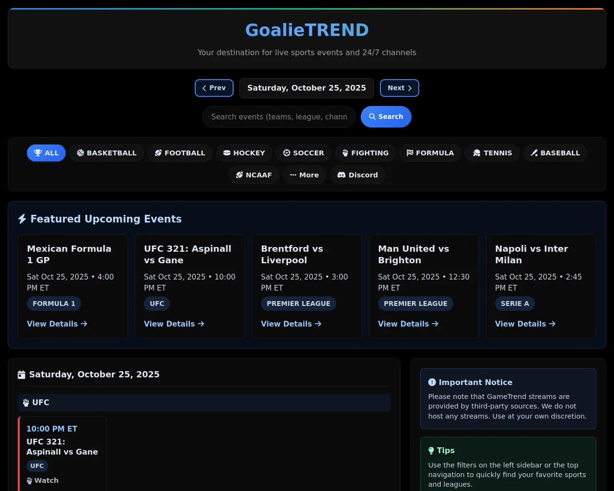Expand the More categories menu

point(304,175)
